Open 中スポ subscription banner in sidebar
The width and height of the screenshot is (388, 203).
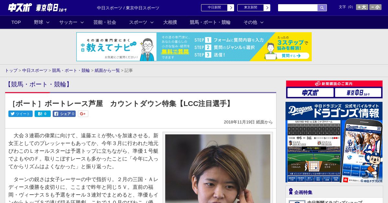tap(310, 92)
